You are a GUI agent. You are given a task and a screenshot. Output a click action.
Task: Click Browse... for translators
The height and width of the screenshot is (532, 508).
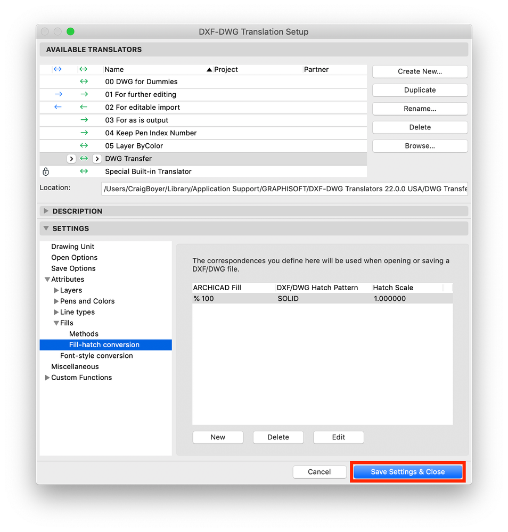pos(420,146)
